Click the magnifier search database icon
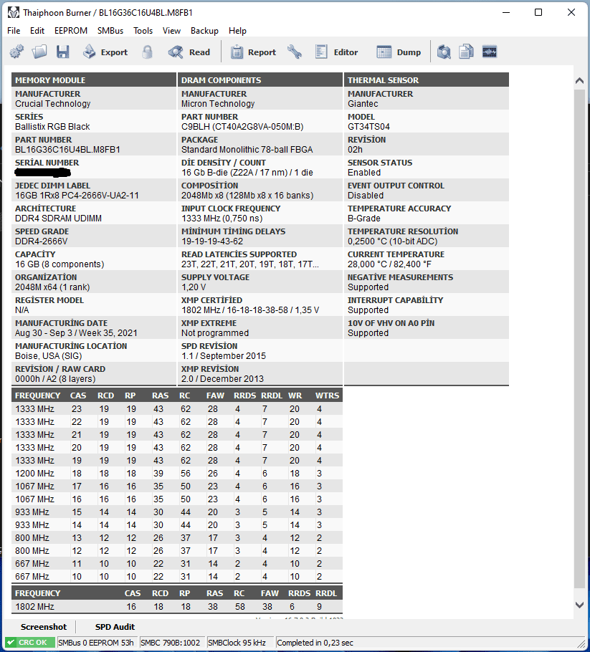590x652 pixels. [x=444, y=52]
